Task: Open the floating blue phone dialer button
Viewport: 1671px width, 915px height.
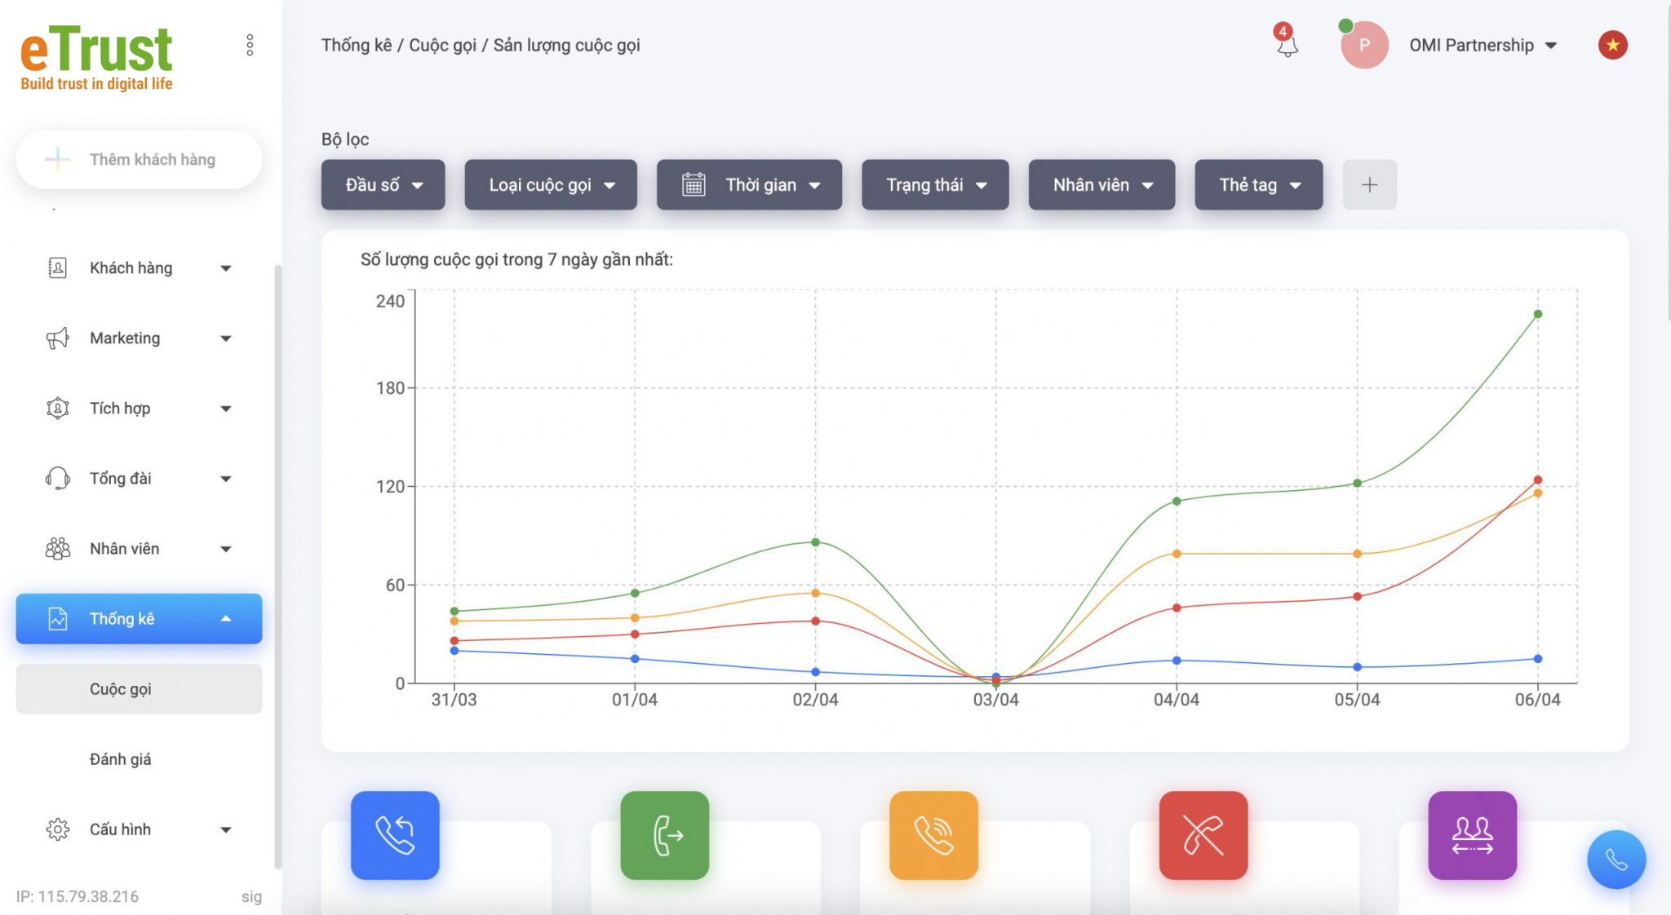Action: click(x=1616, y=860)
